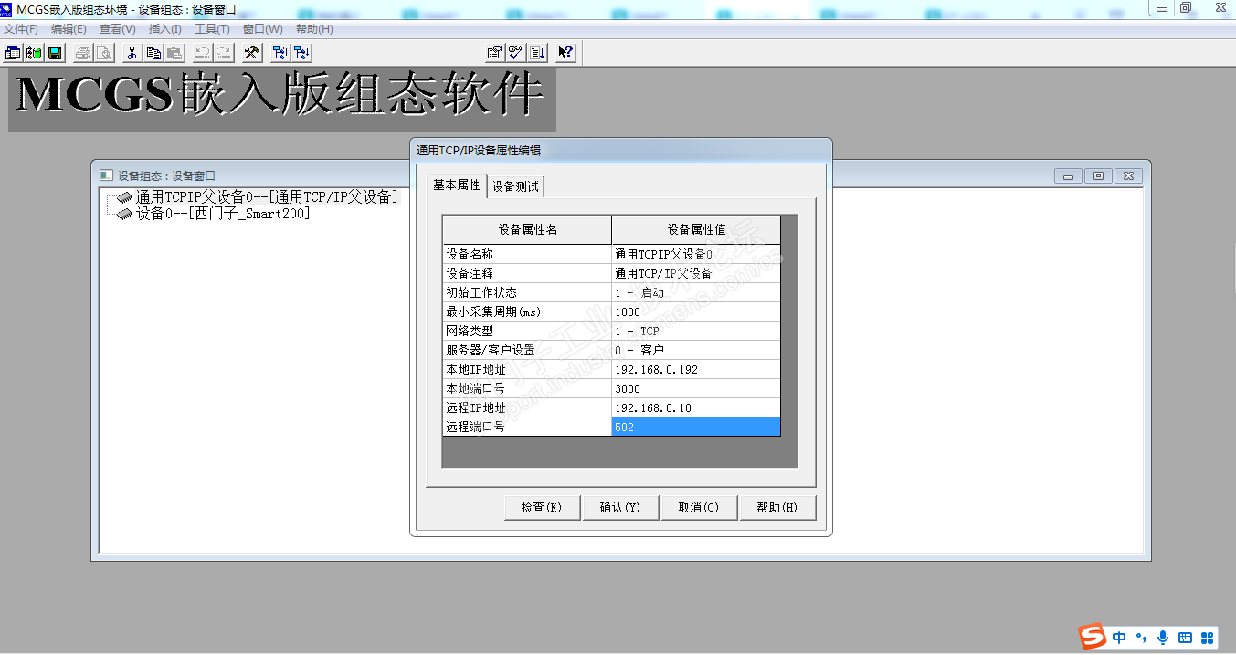1236x655 pixels.
Task: Open 服务器/客户设置 value '0 - 客户'
Action: pyautogui.click(x=696, y=350)
